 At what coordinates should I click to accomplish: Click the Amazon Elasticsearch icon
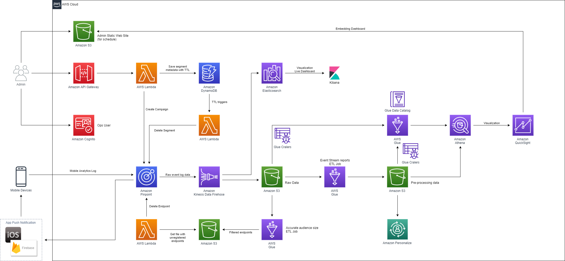coord(272,73)
